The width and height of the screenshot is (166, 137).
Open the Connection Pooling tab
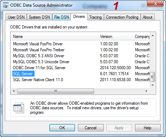point(122,17)
